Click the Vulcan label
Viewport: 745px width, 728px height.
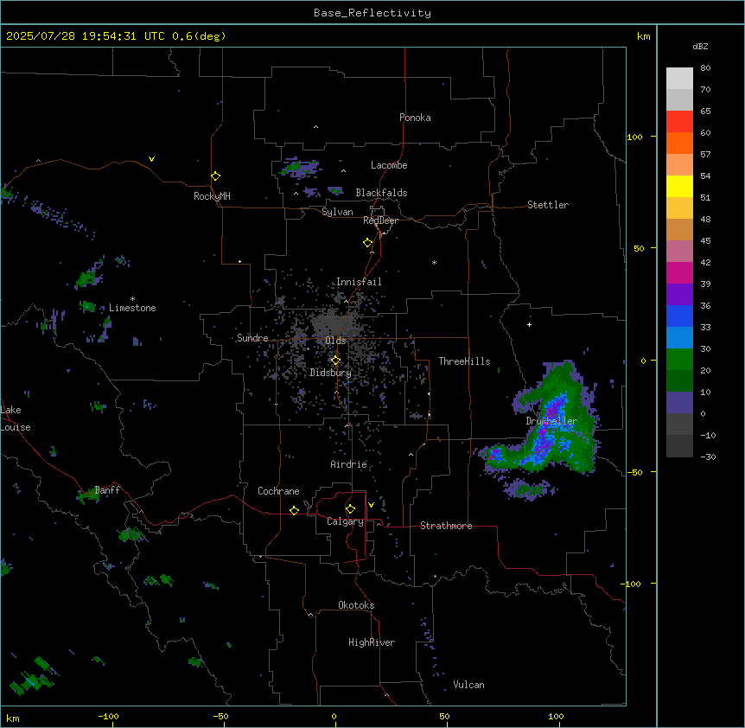pyautogui.click(x=468, y=685)
